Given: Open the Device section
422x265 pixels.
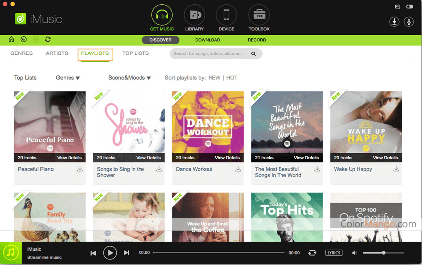Looking at the screenshot, I should coord(226,18).
